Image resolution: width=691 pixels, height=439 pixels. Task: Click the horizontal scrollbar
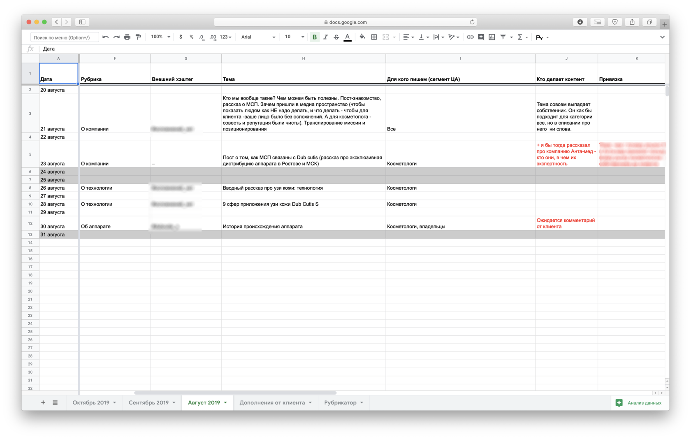pyautogui.click(x=235, y=393)
